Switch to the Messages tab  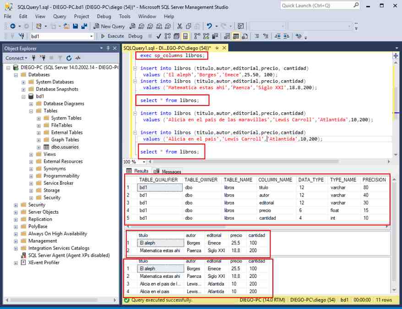pyautogui.click(x=172, y=170)
